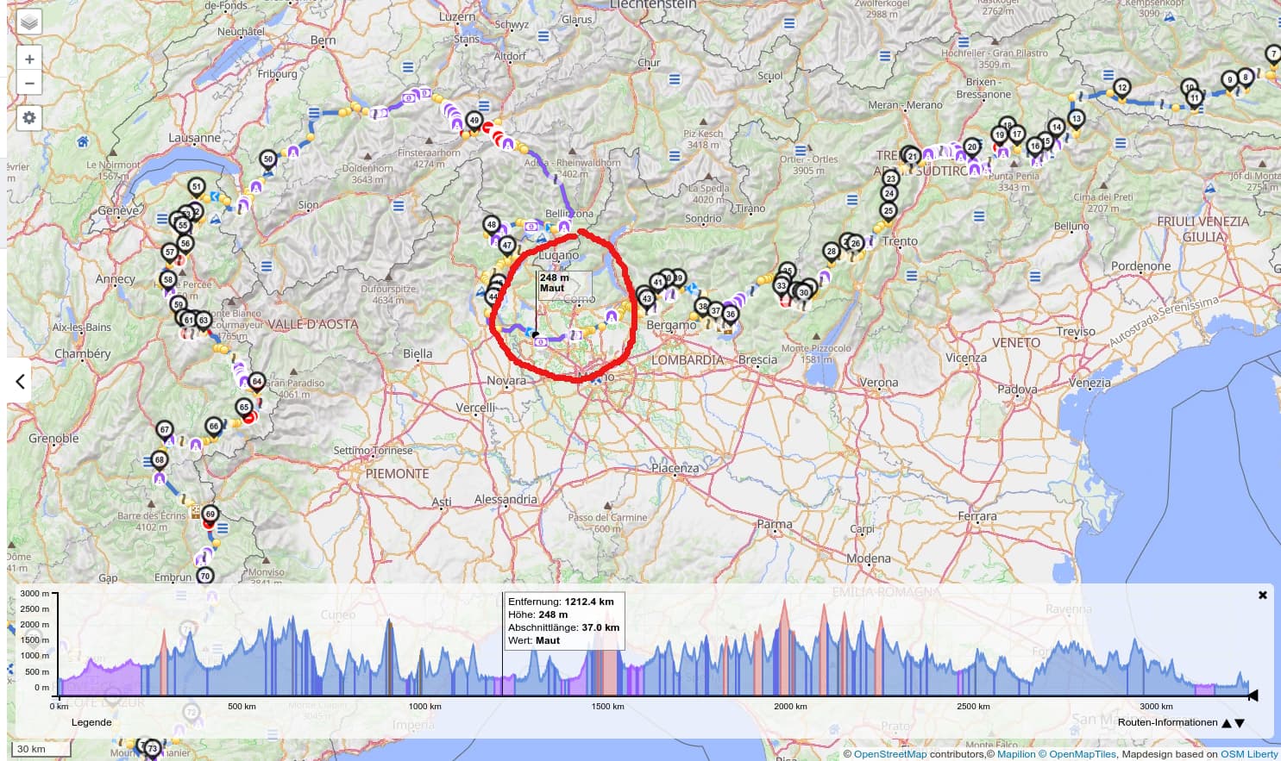Open the map settings gear

(28, 117)
